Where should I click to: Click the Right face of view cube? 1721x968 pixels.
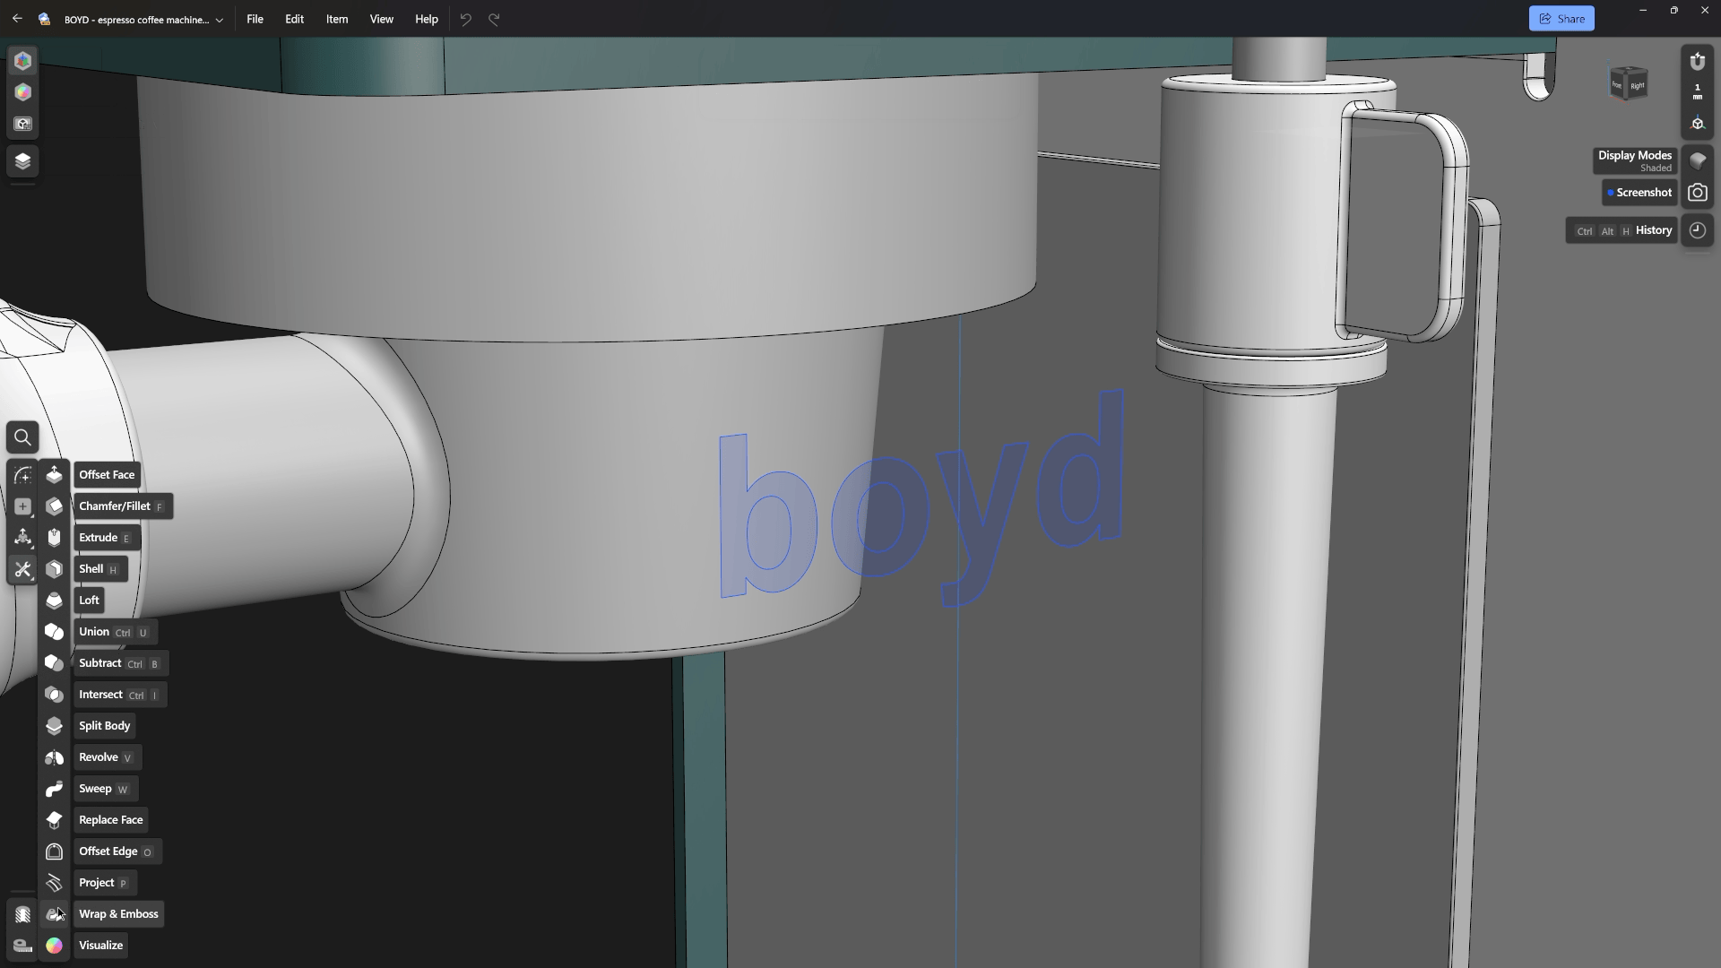(x=1637, y=86)
